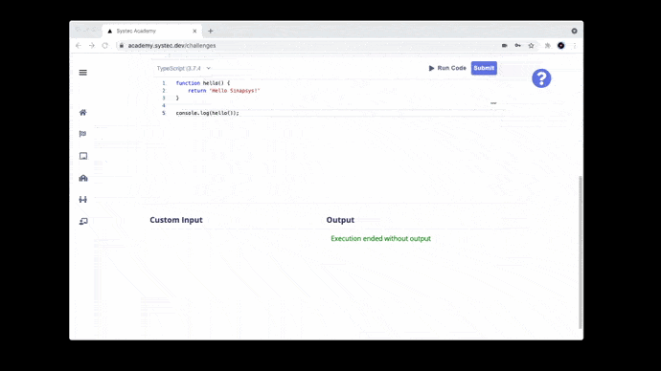Screen dimensions: 661x371
Task: Place the cursor on the console.log(hello()); line
Action: tap(208, 113)
